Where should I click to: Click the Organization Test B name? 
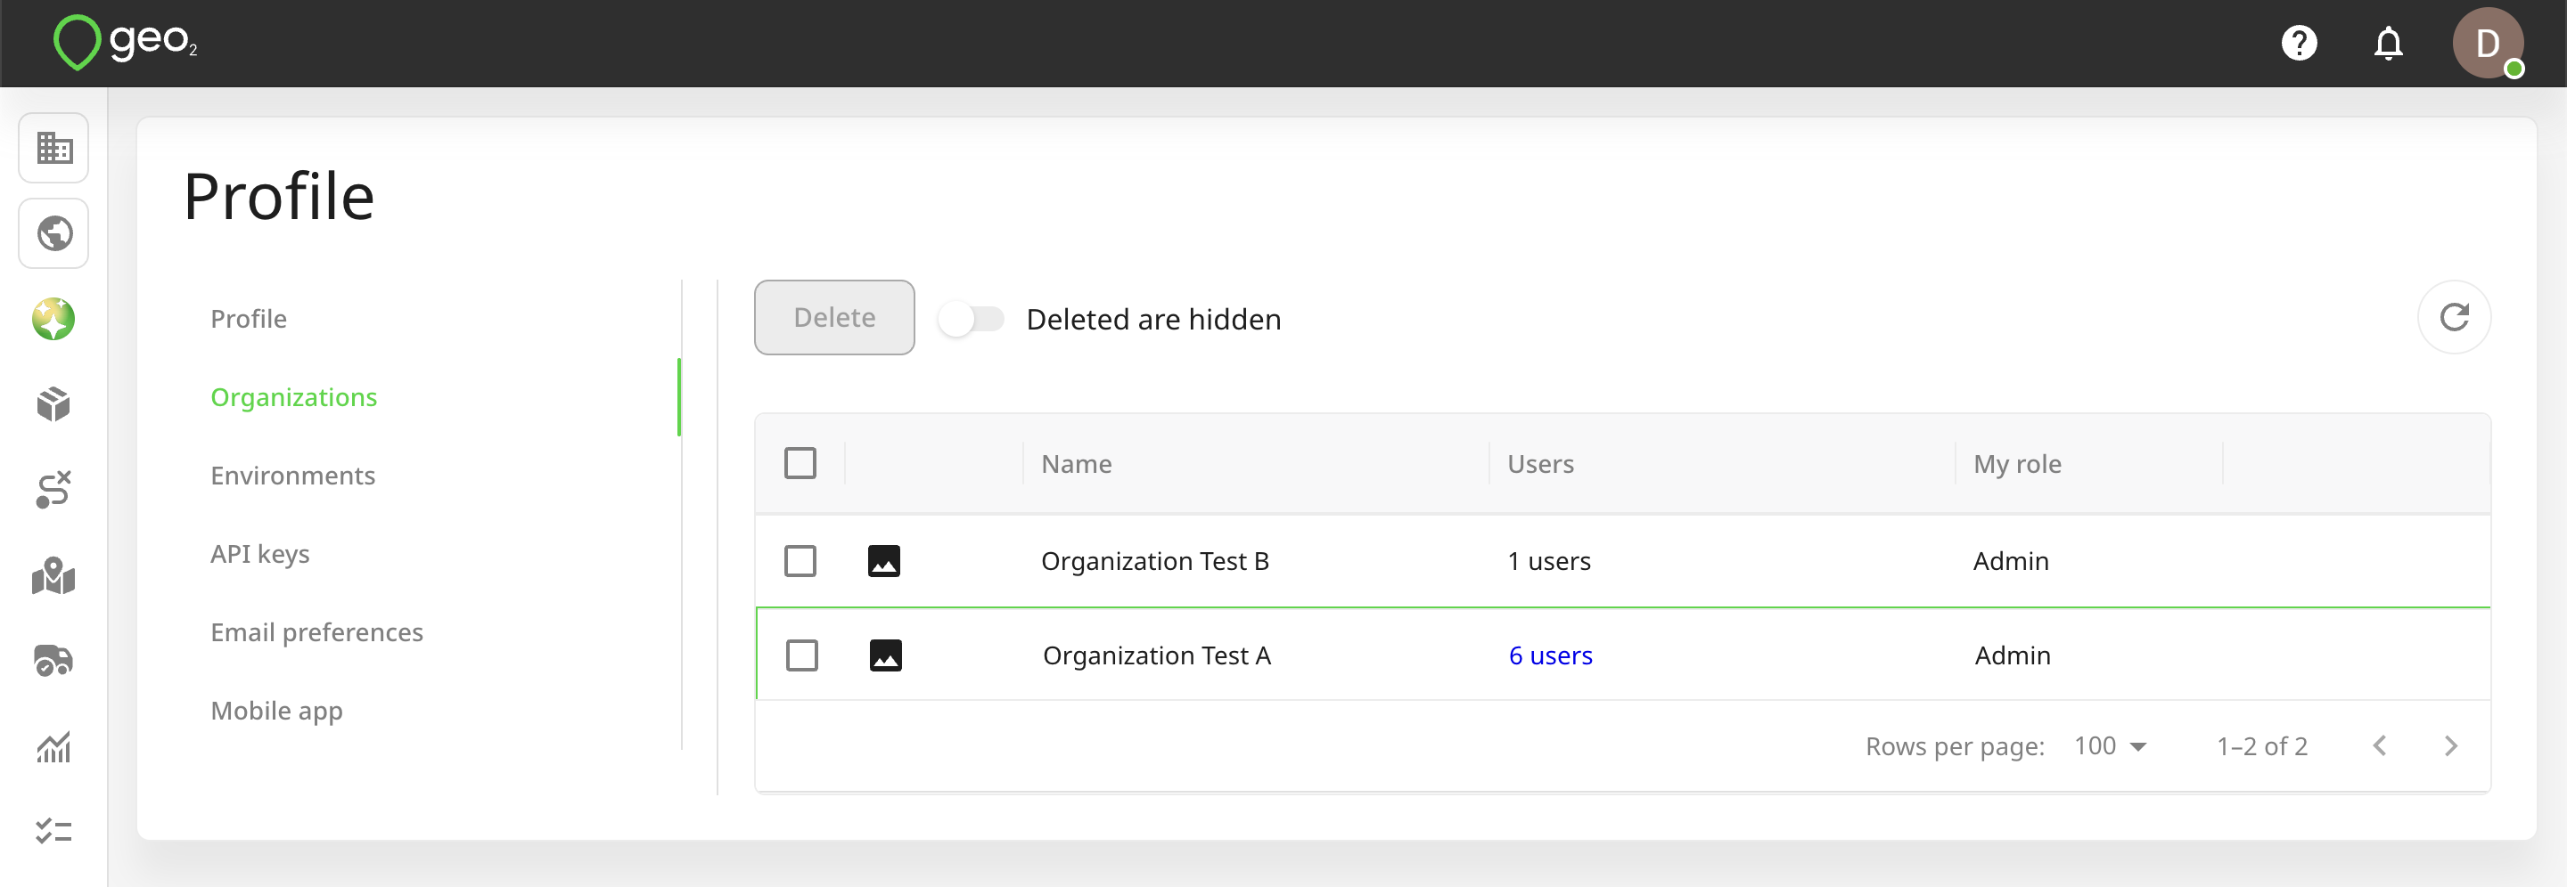1155,561
